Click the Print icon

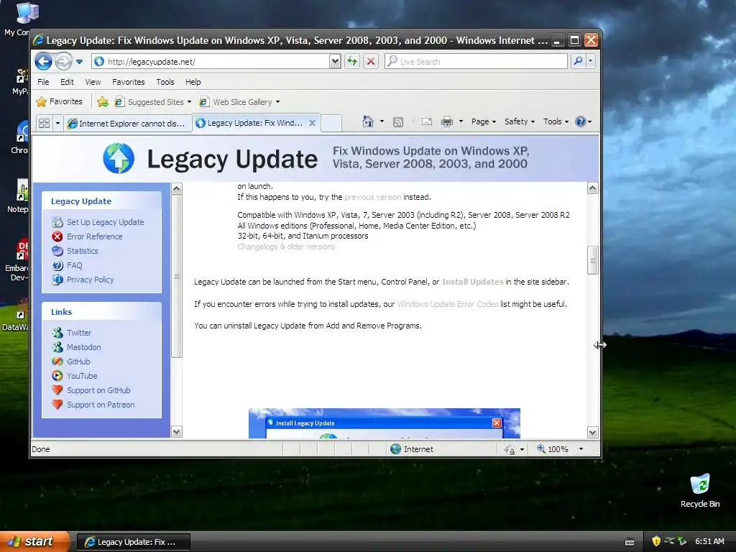tap(447, 121)
